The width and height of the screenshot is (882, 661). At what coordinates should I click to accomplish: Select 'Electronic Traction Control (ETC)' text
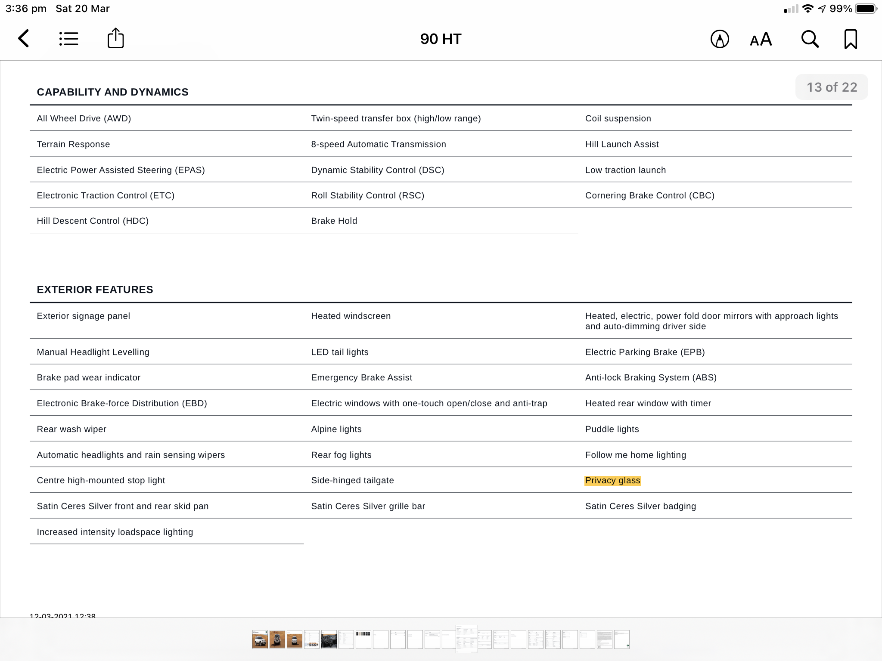coord(106,195)
